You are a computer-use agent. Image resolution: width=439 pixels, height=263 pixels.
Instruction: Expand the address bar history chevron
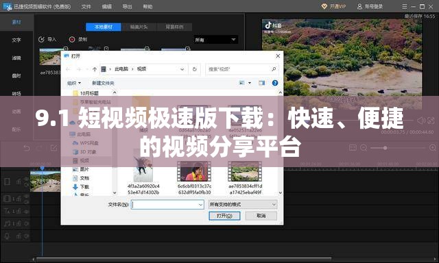pos(182,69)
